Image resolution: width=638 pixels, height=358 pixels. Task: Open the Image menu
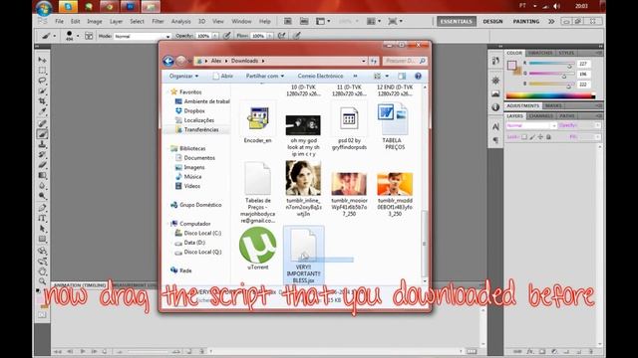[95, 21]
